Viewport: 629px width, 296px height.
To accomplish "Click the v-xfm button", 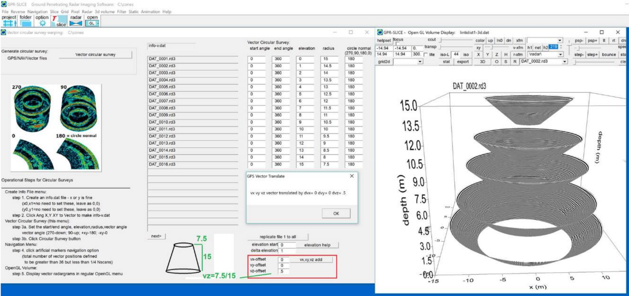I will [518, 47].
